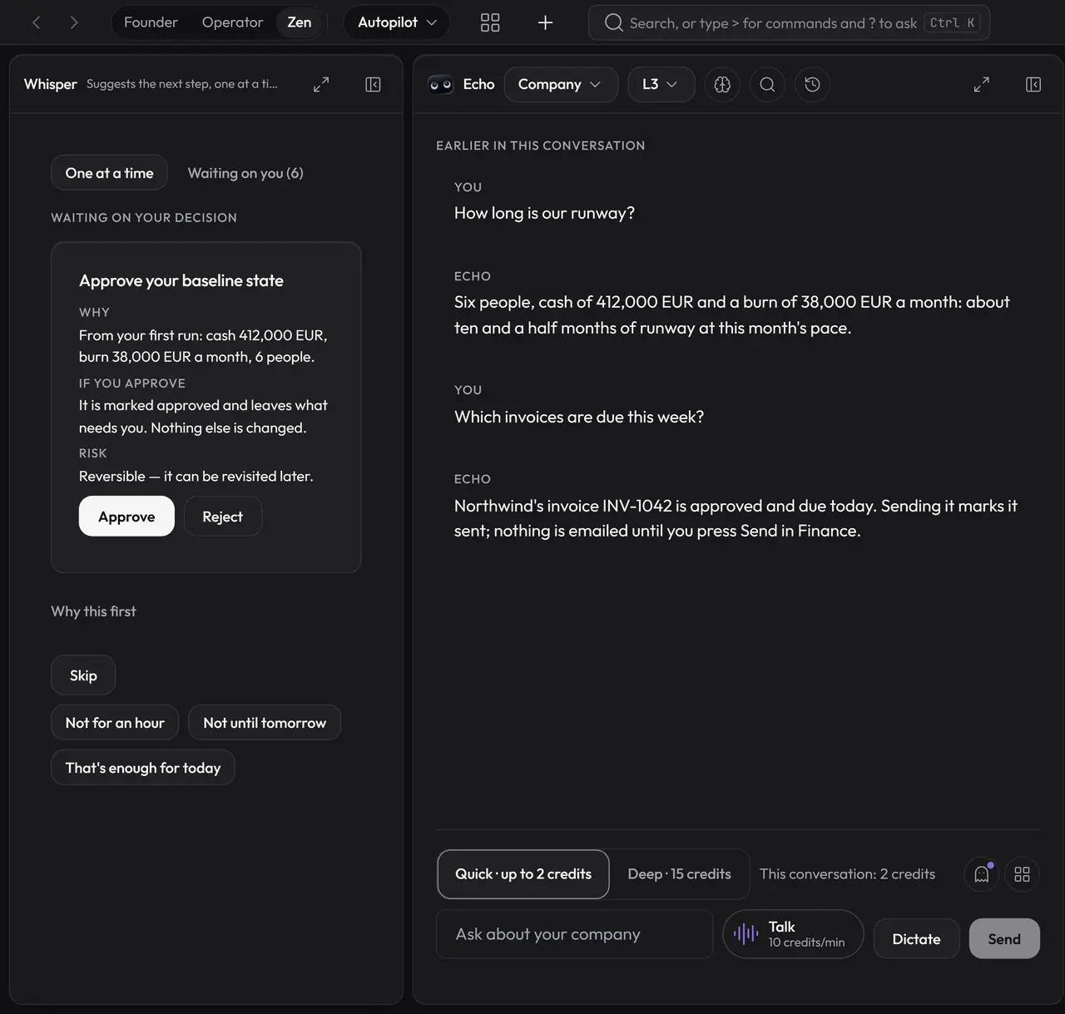Expand the Echo panel to fullscreen
The image size is (1065, 1014).
coord(982,84)
